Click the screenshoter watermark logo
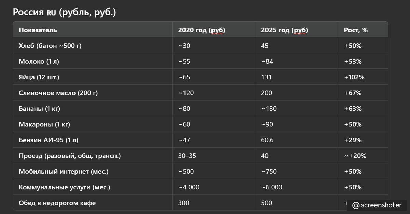The width and height of the screenshot is (410, 214). coord(378,205)
